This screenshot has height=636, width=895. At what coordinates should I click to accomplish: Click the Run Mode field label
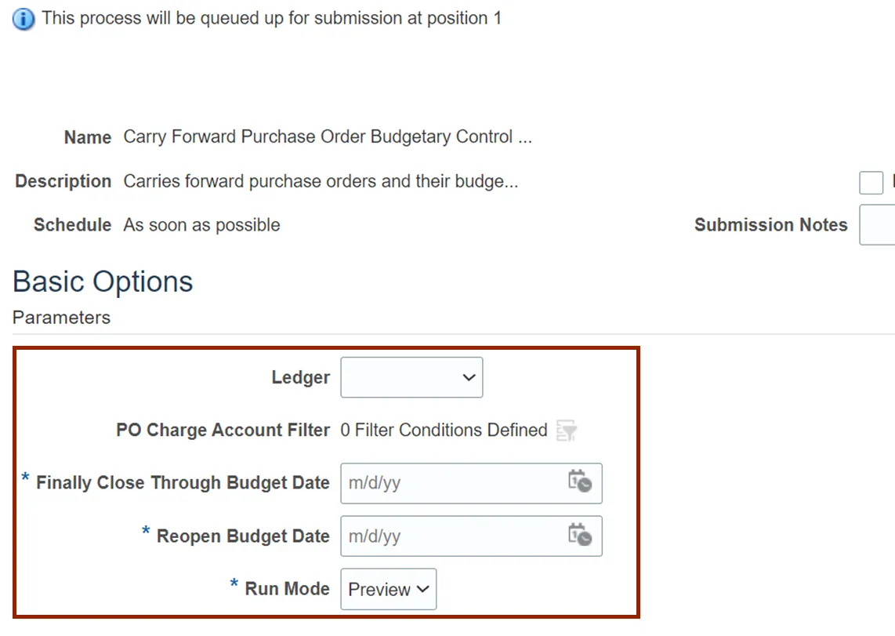pos(287,589)
